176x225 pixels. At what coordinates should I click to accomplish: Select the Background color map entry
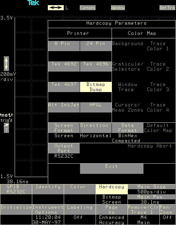128,43
